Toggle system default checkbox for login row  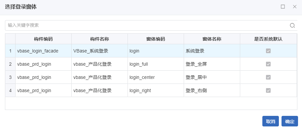click(x=268, y=51)
